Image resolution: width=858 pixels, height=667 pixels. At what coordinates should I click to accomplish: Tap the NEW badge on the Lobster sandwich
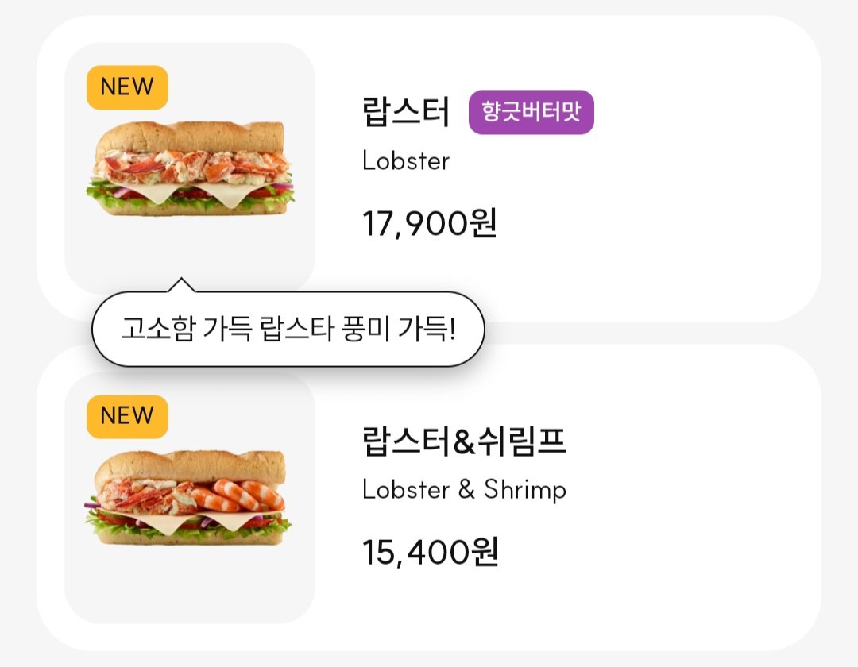click(x=127, y=87)
